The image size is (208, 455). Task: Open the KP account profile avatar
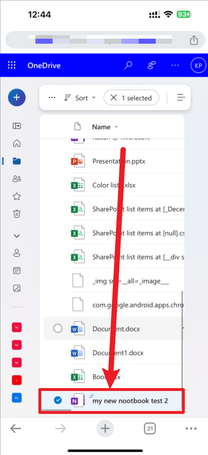[198, 65]
